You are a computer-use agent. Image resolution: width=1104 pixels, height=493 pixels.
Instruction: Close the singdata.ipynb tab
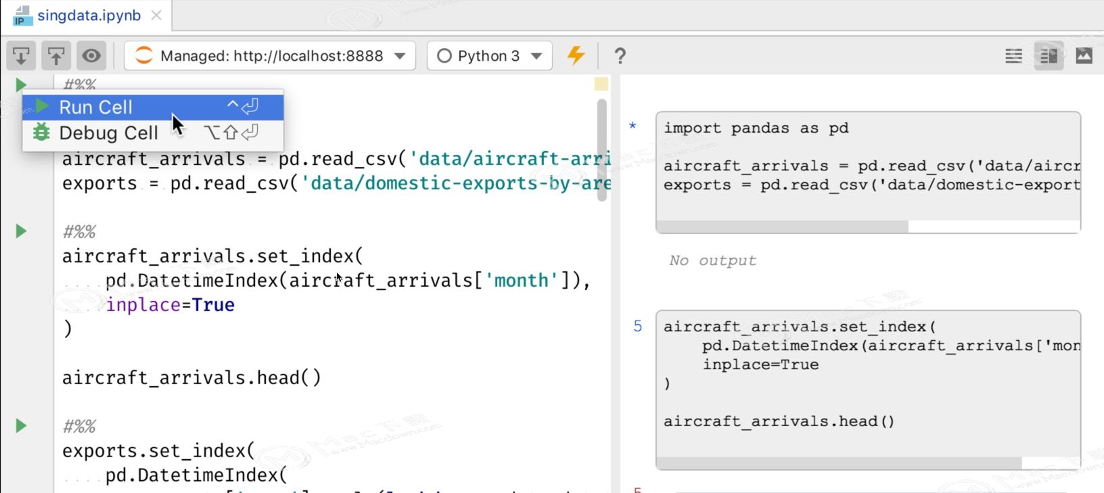pyautogui.click(x=156, y=15)
